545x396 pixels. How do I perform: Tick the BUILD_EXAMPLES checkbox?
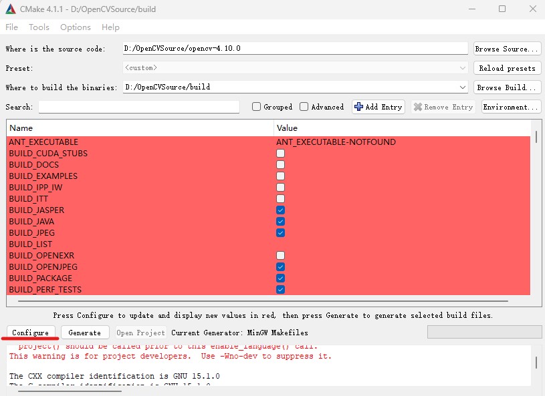click(x=280, y=176)
